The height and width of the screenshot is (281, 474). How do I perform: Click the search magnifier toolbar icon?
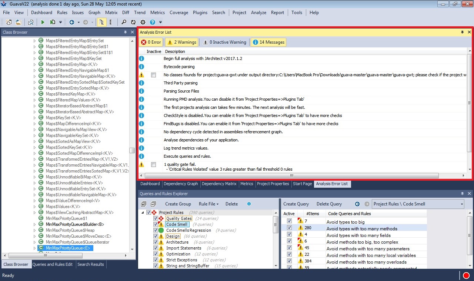pos(124,22)
